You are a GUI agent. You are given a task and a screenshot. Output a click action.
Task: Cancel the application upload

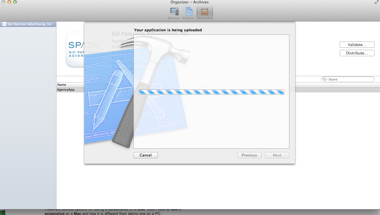tap(146, 155)
